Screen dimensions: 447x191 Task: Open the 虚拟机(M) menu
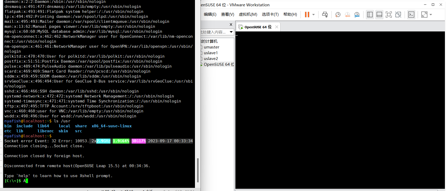tap(248, 14)
